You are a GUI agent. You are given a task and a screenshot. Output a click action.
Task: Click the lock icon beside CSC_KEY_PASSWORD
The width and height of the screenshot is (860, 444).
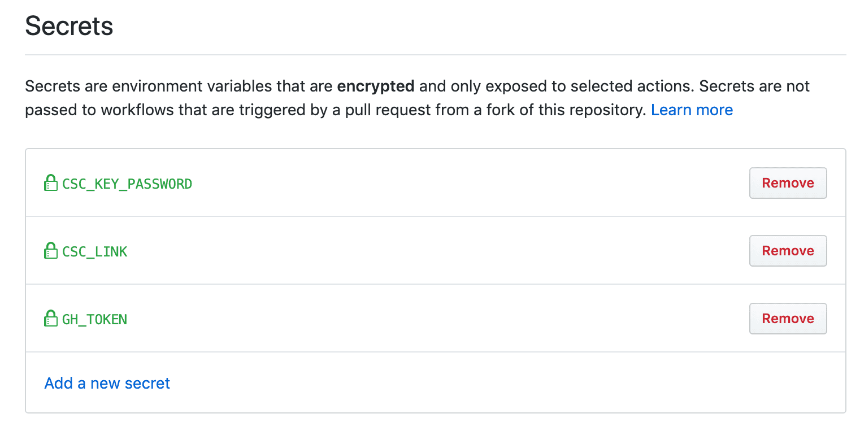pyautogui.click(x=51, y=183)
